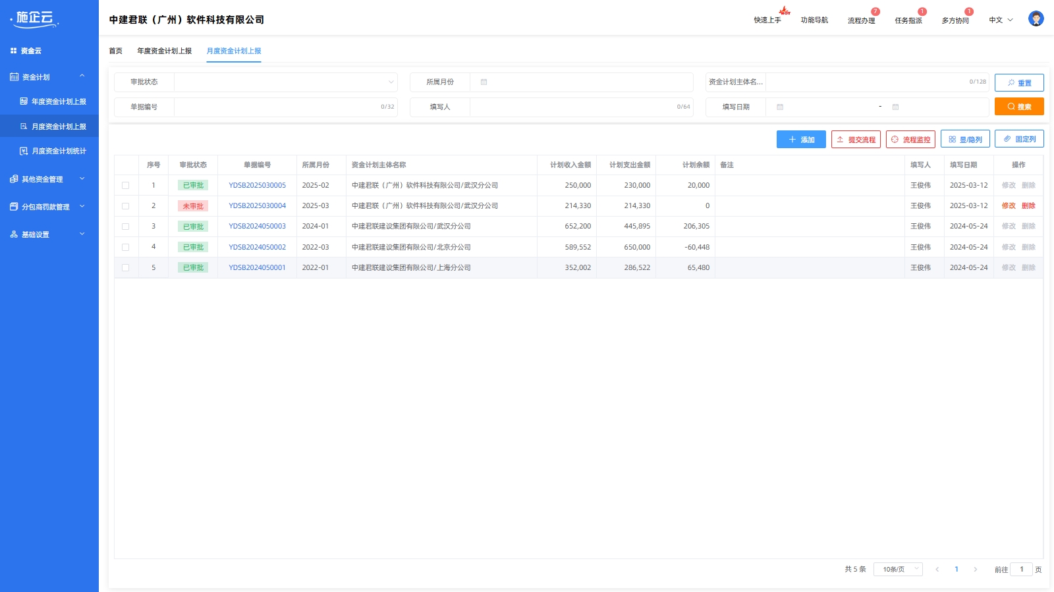1054x592 pixels.
Task: Open the 10条/页 page size dropdown
Action: 898,569
